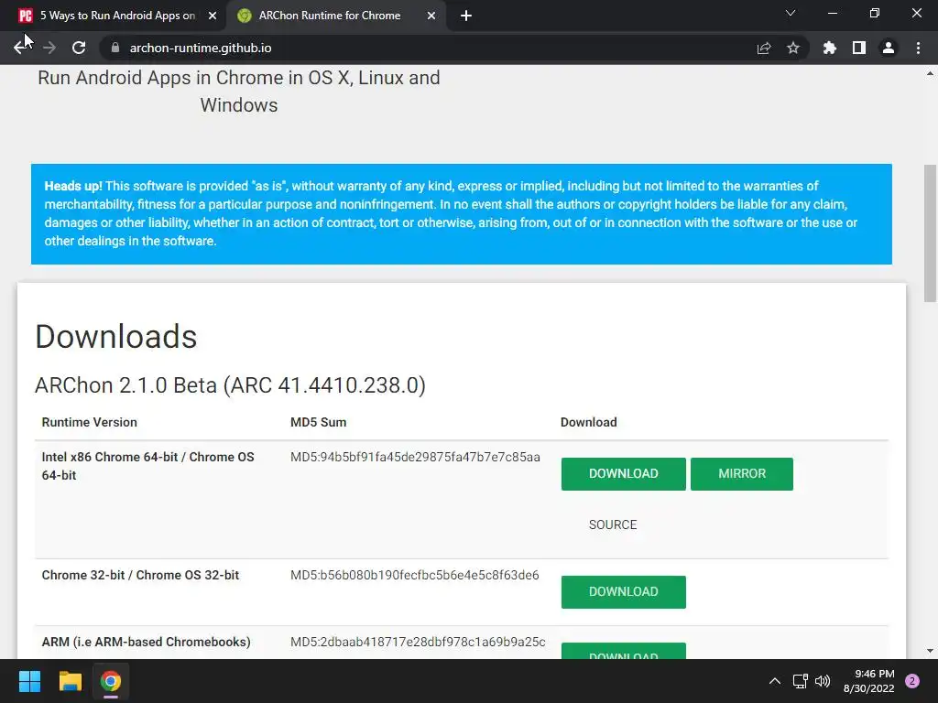Click scrollbar down arrow

930,651
